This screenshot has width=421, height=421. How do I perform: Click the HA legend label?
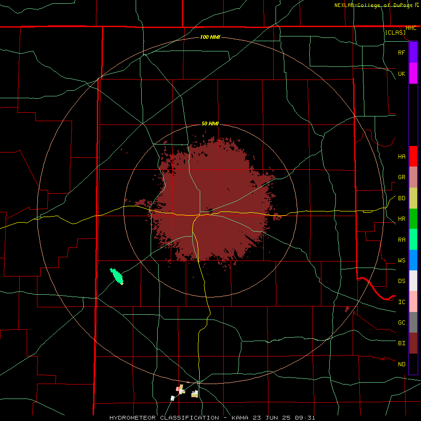click(401, 157)
